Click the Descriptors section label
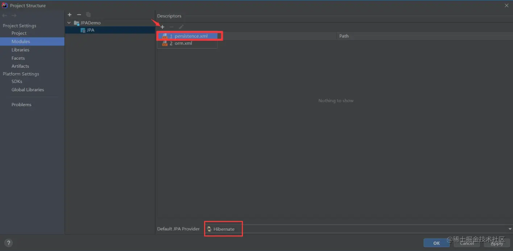This screenshot has height=251, width=513. (x=169, y=16)
